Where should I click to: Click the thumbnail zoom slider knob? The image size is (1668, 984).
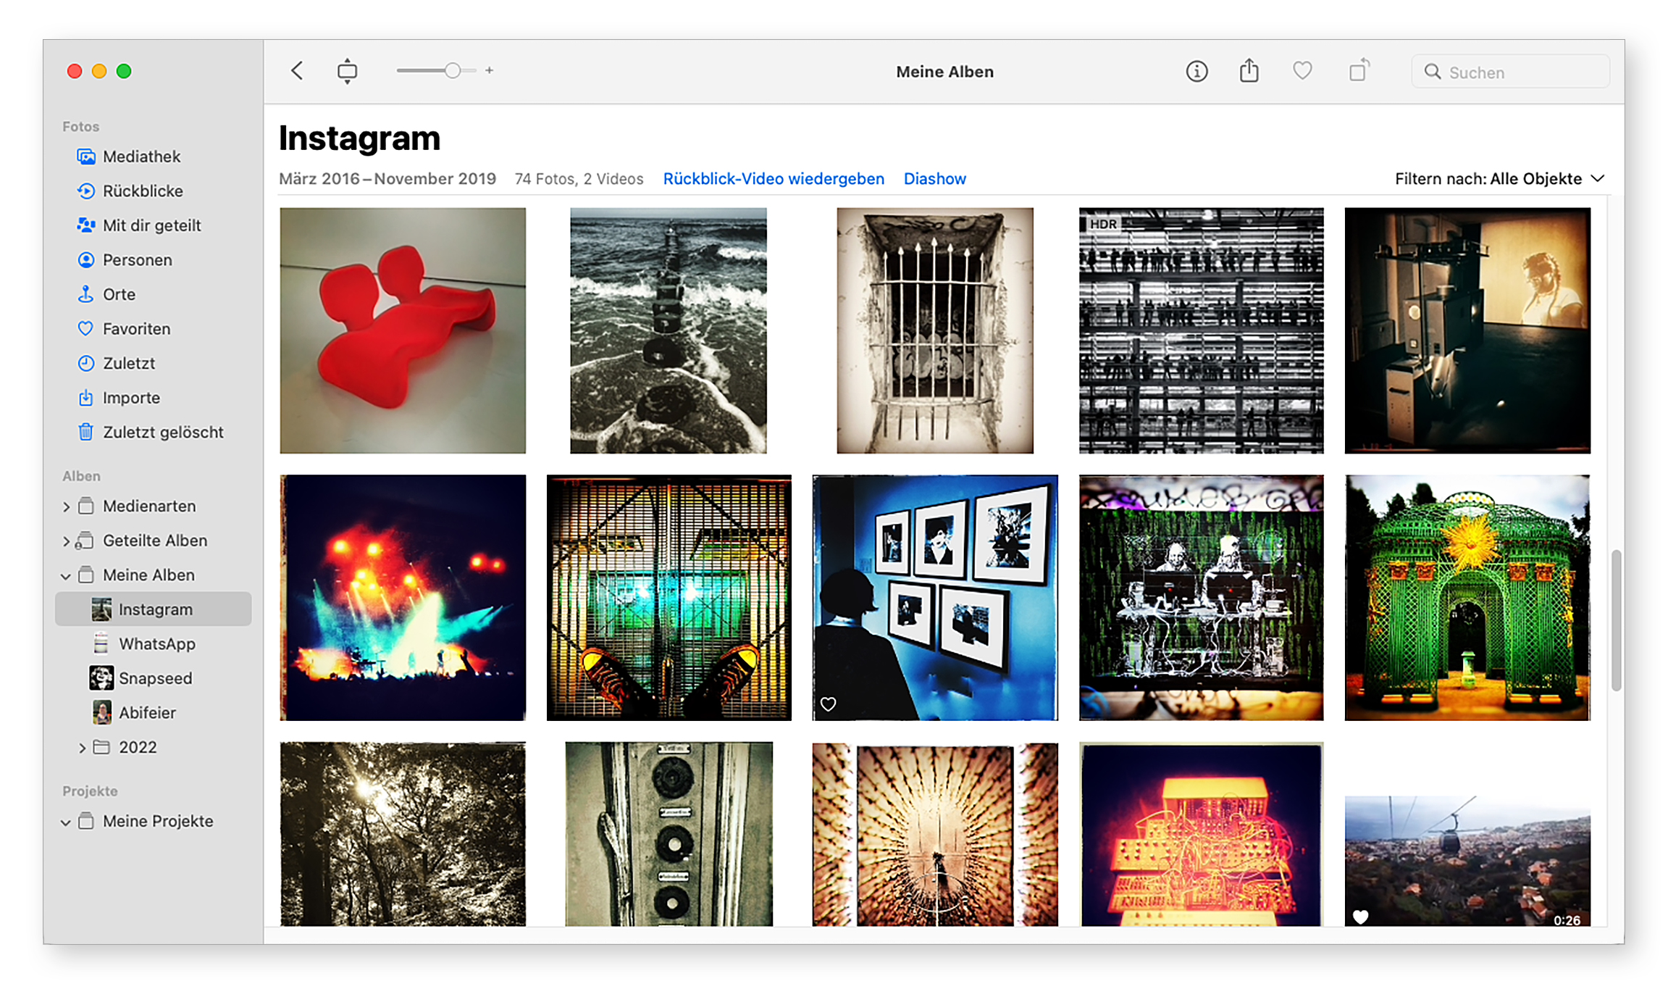click(x=452, y=71)
